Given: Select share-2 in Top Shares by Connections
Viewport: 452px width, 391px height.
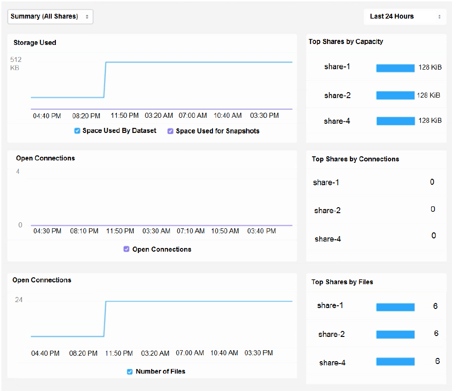Looking at the screenshot, I should click(x=327, y=211).
